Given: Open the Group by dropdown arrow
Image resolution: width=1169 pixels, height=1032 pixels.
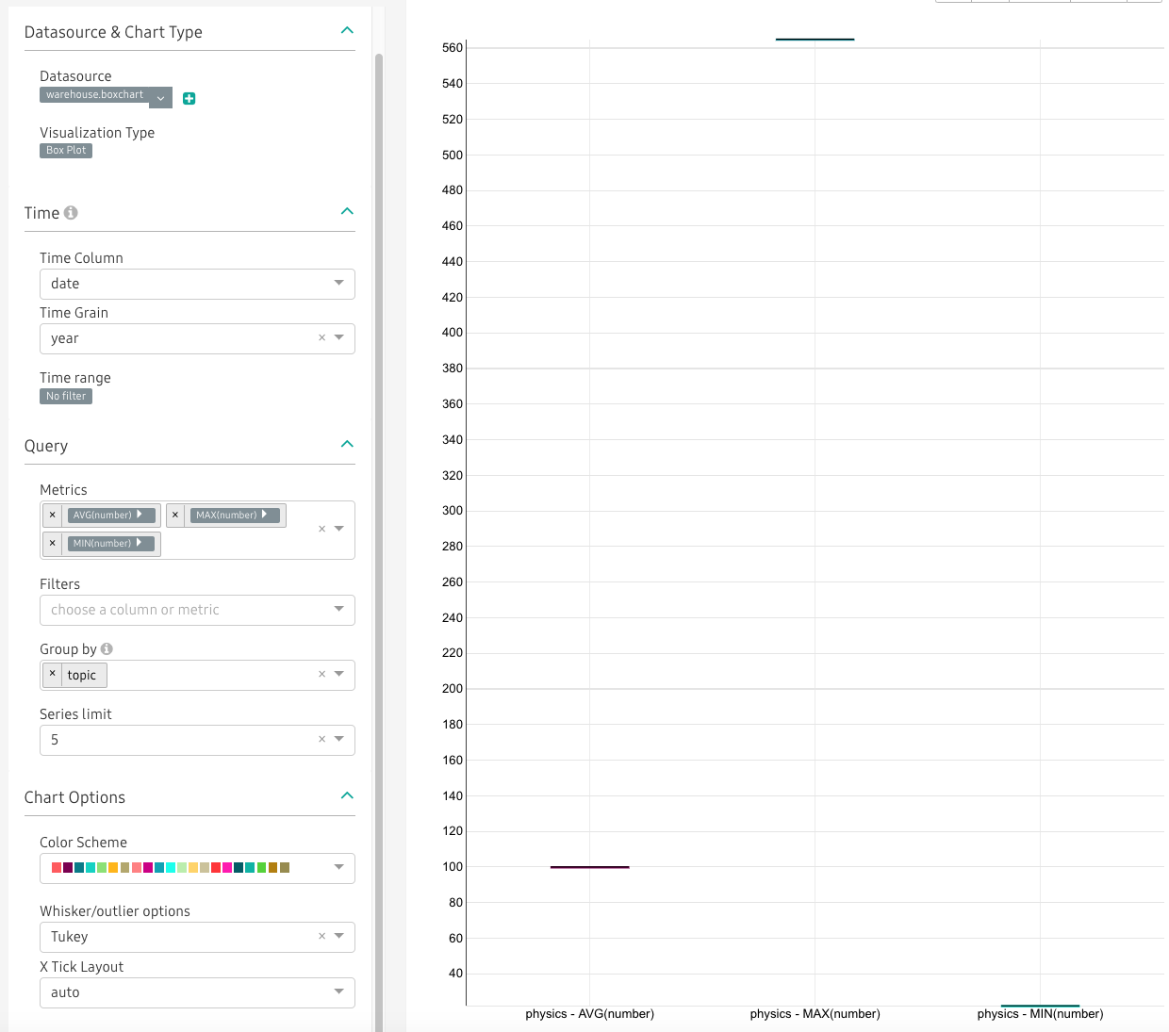Looking at the screenshot, I should coord(339,674).
